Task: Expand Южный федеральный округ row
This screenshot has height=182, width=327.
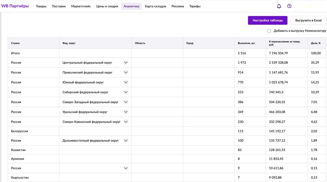Action: click(126, 82)
